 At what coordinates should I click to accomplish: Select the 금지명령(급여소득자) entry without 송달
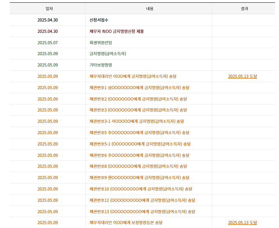108,54
